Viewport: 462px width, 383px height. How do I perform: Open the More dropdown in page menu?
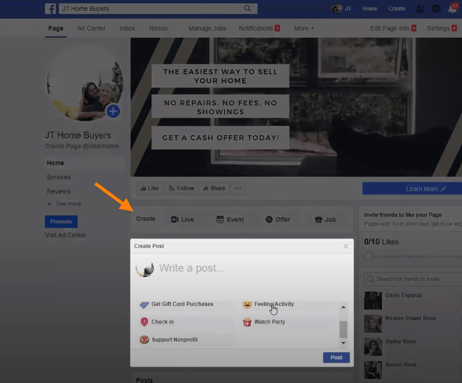304,28
